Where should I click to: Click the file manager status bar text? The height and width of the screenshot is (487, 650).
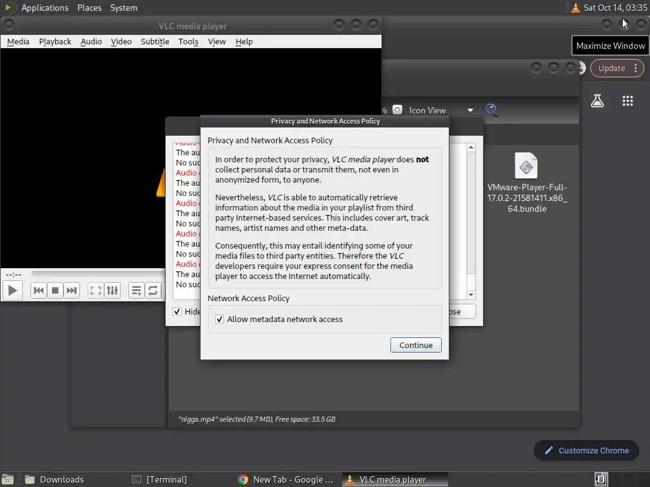click(x=256, y=419)
